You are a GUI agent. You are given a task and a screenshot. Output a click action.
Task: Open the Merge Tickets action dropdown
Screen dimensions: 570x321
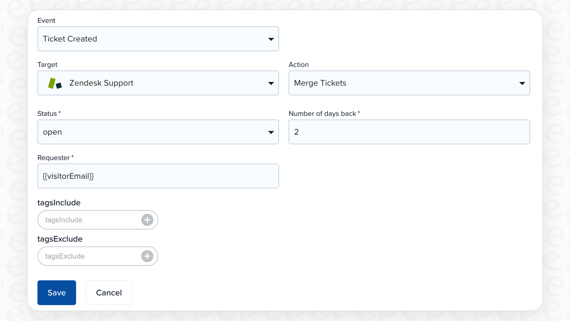click(409, 83)
